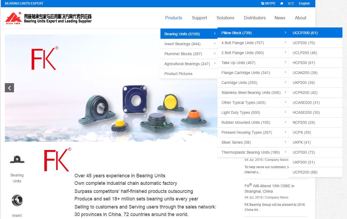Viewport: 347px width, 219px height.
Task: Choose UCP200 (70) series
Action: click(x=316, y=43)
